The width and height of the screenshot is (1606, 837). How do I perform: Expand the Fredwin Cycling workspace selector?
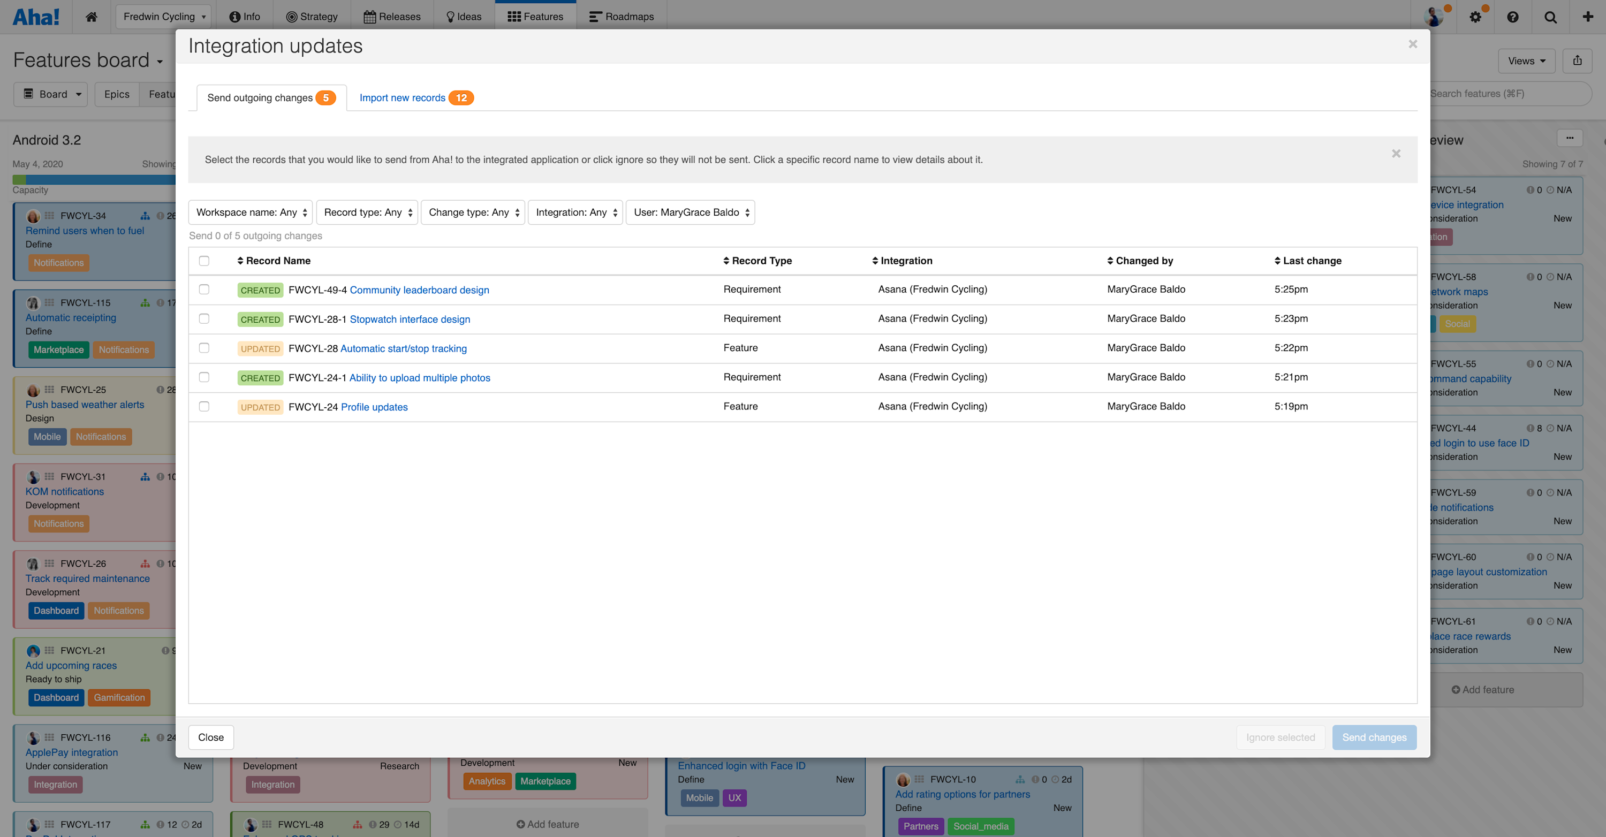tap(163, 16)
